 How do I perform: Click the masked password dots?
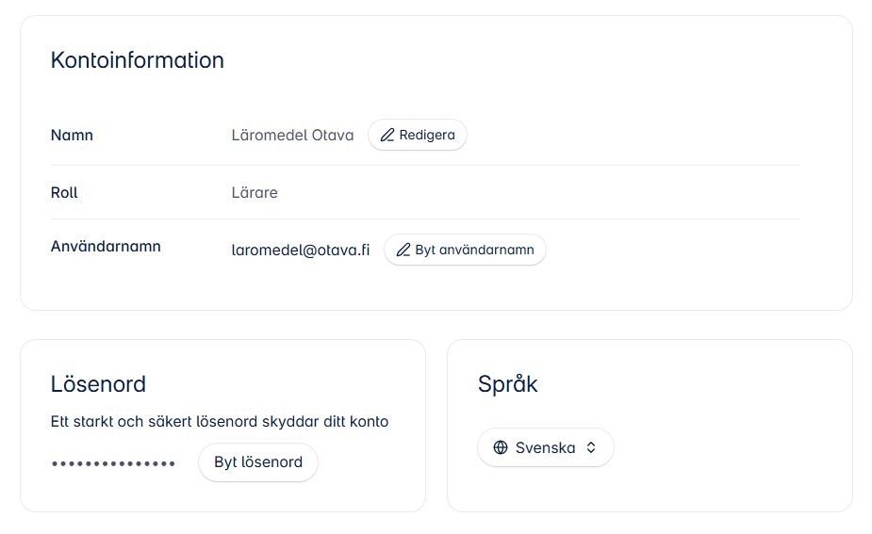(113, 463)
